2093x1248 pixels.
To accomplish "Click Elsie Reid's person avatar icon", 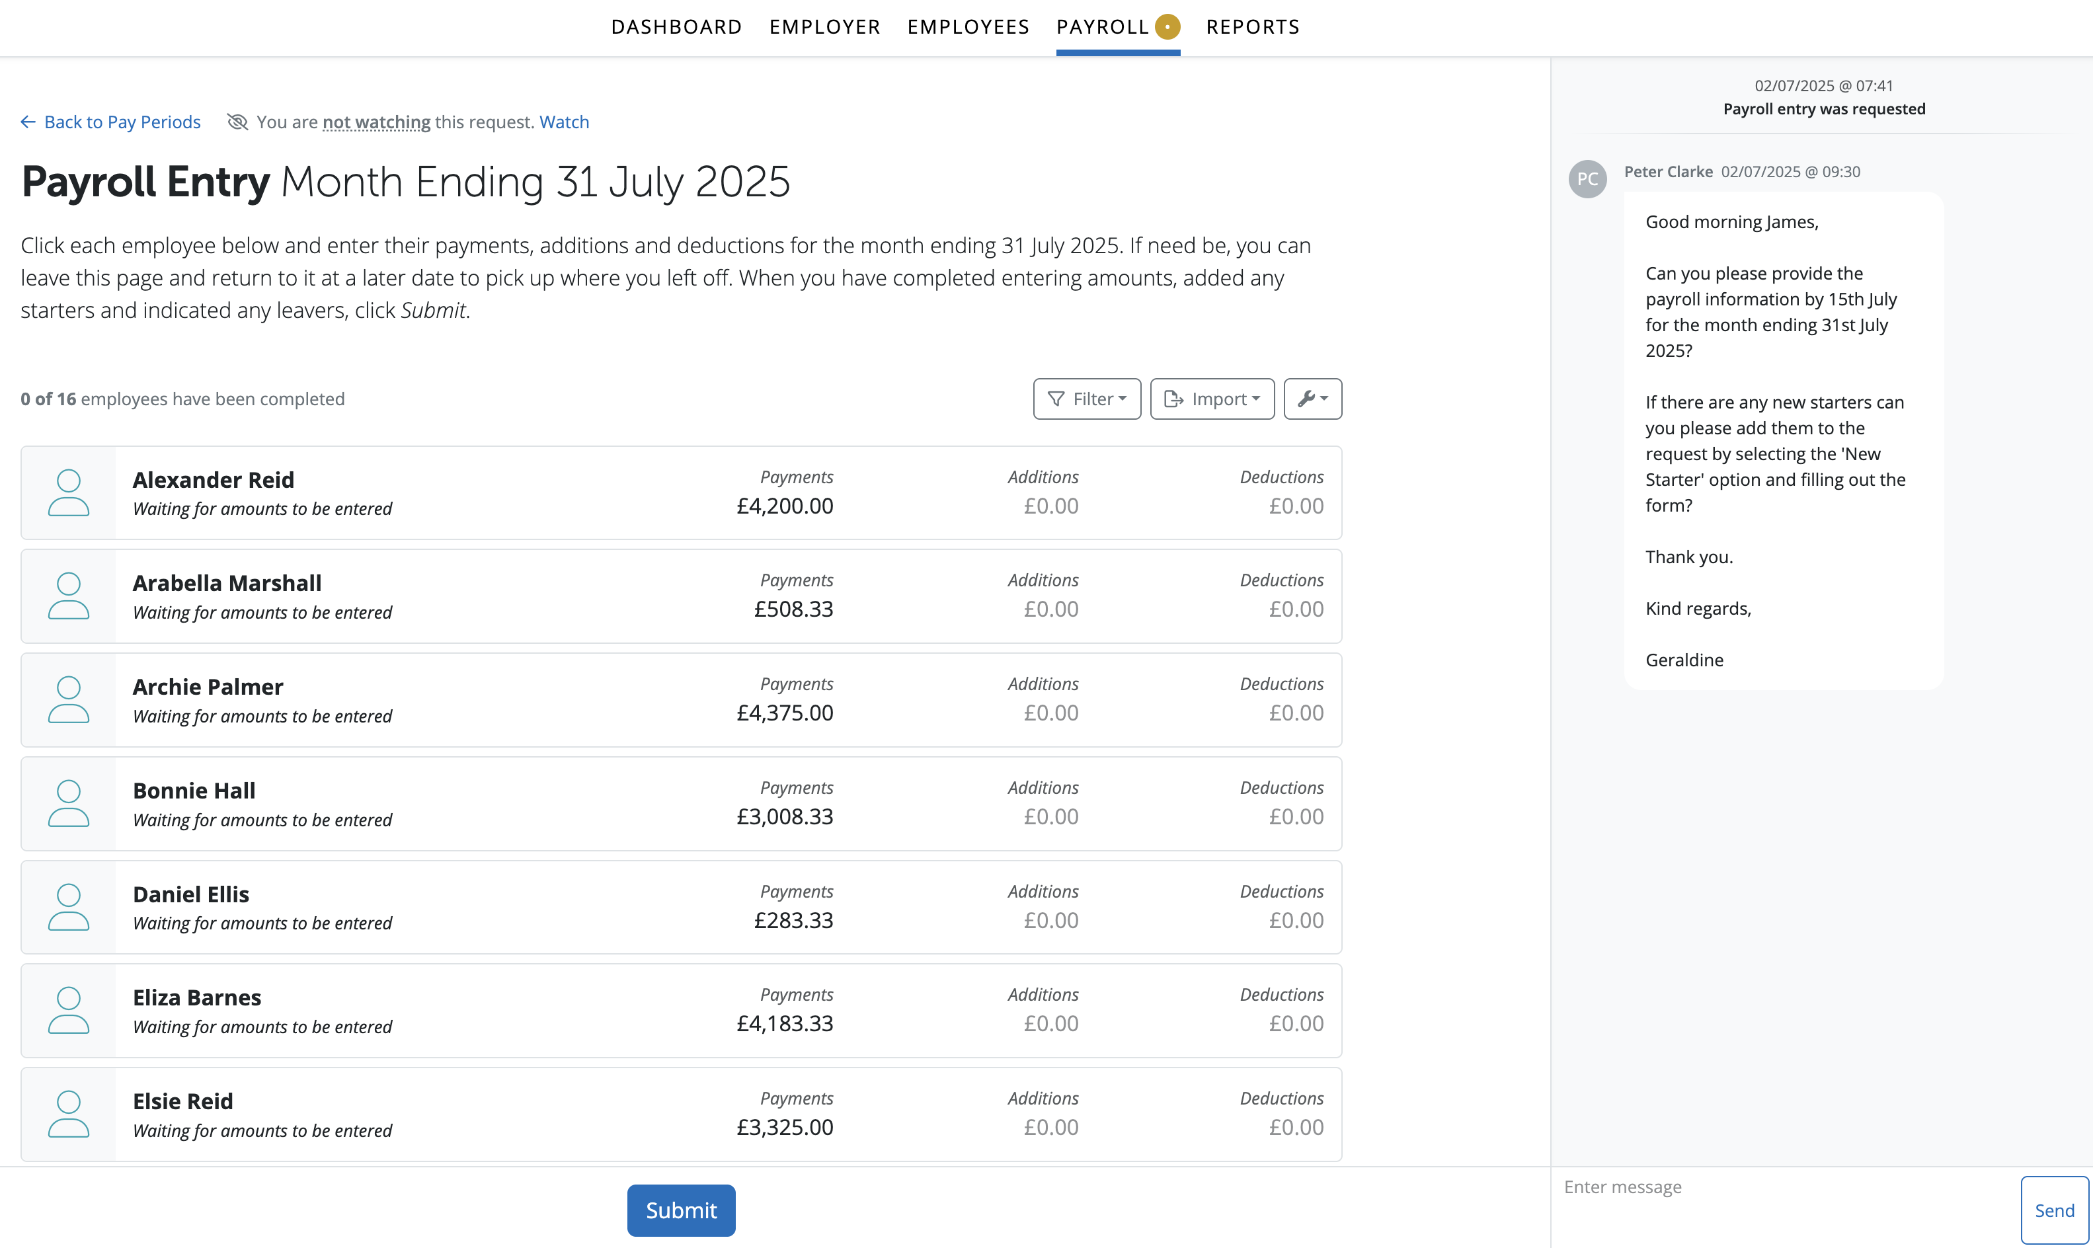I will tap(68, 1114).
